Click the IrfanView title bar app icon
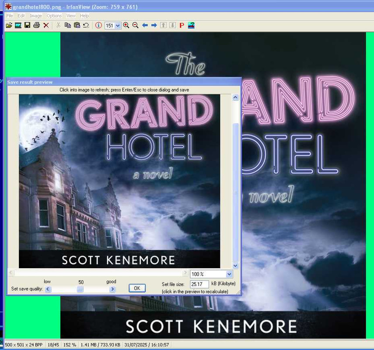Screen dimensions: 374x350 pos(8,7)
